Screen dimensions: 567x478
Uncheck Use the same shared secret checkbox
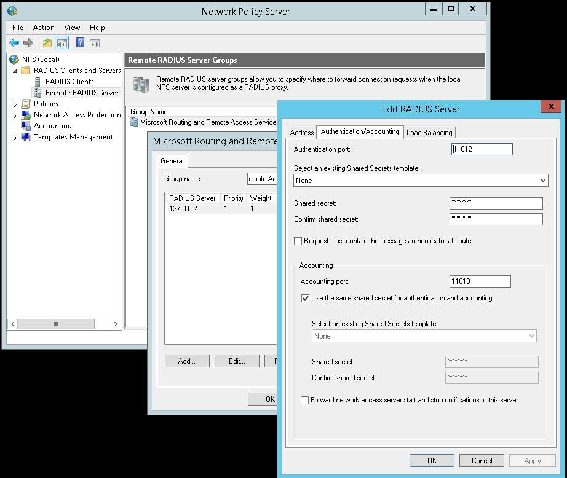click(305, 298)
